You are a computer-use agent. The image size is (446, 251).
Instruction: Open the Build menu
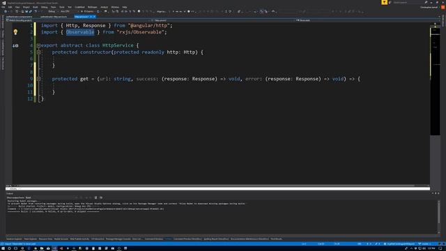[x=35, y=7]
